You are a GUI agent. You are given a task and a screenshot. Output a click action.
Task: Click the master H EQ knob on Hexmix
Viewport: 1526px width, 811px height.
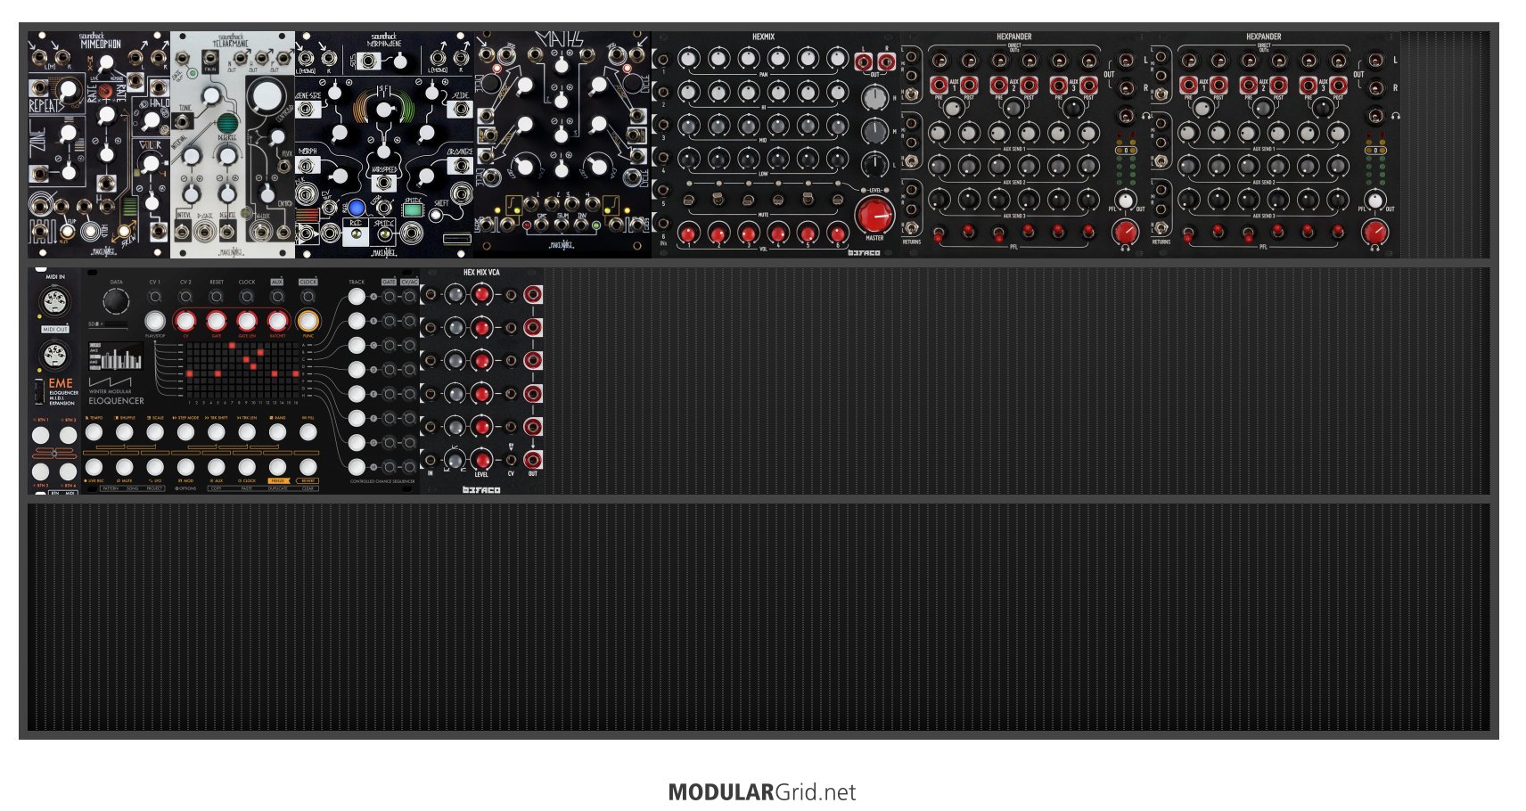pos(876,98)
